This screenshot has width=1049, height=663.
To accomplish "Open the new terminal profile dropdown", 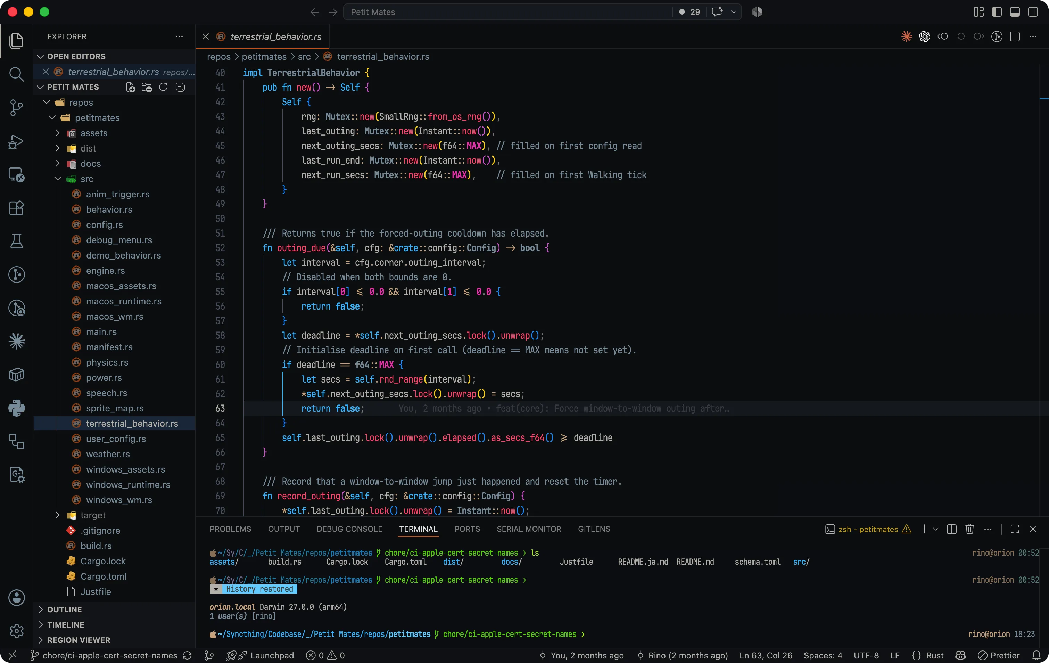I will click(x=936, y=529).
